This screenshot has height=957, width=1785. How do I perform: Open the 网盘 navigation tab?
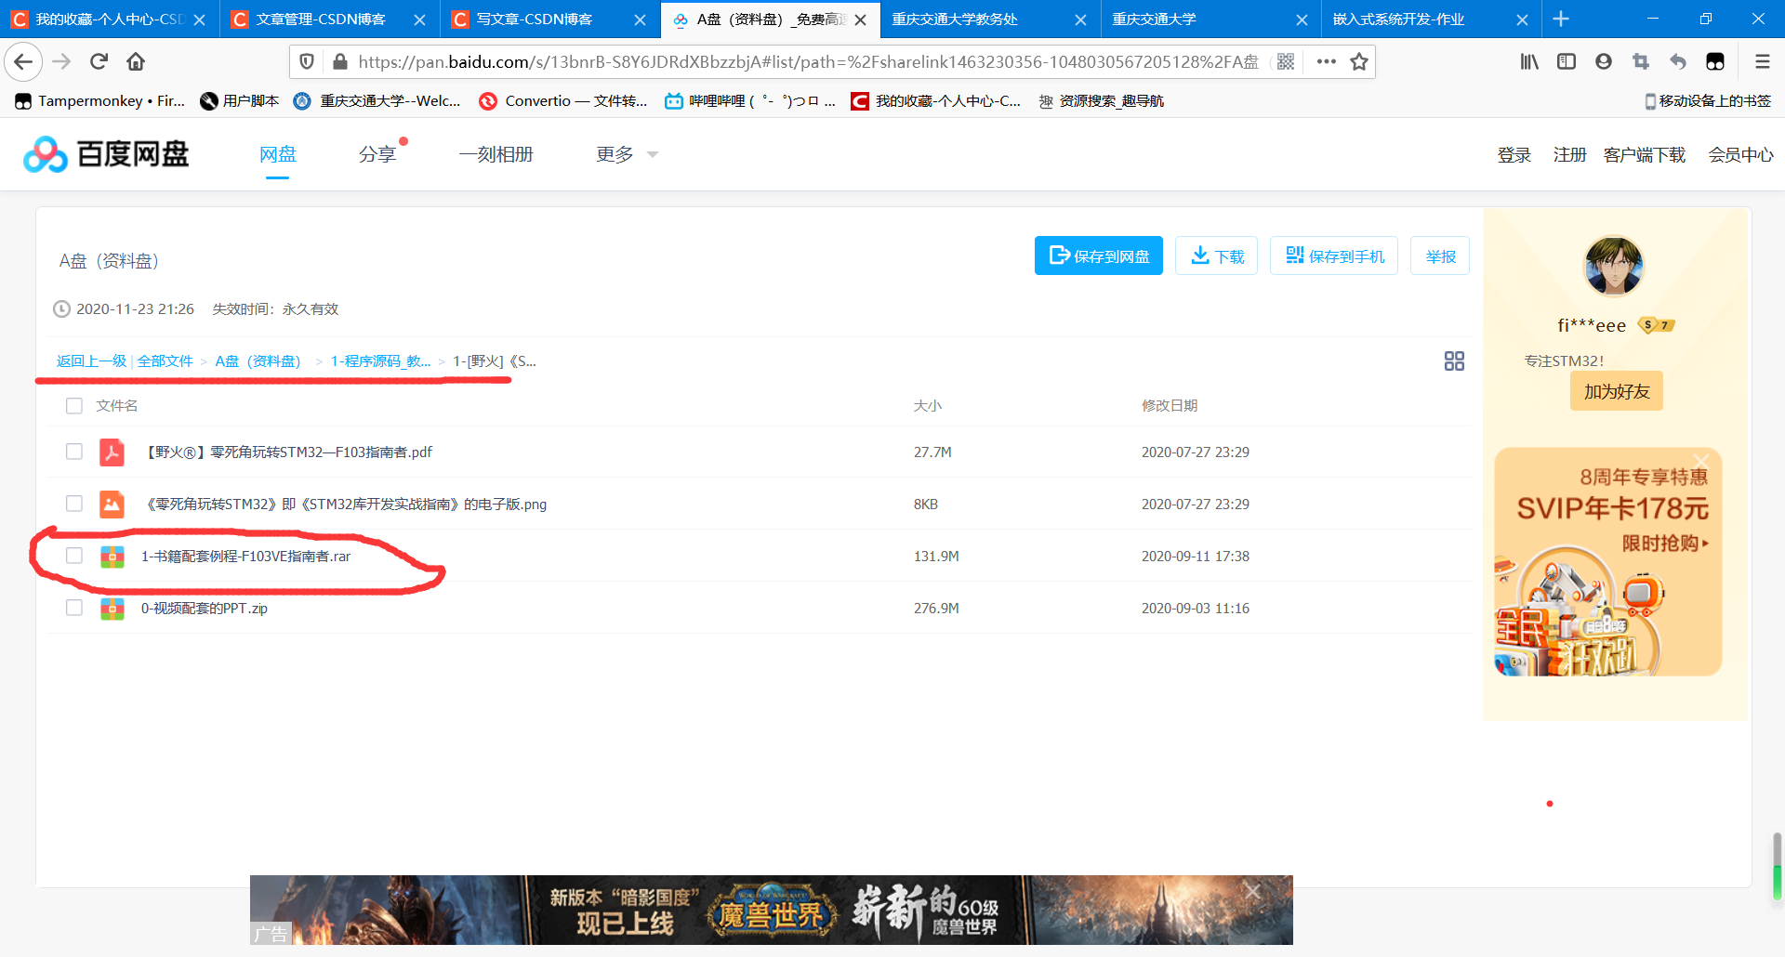click(277, 154)
